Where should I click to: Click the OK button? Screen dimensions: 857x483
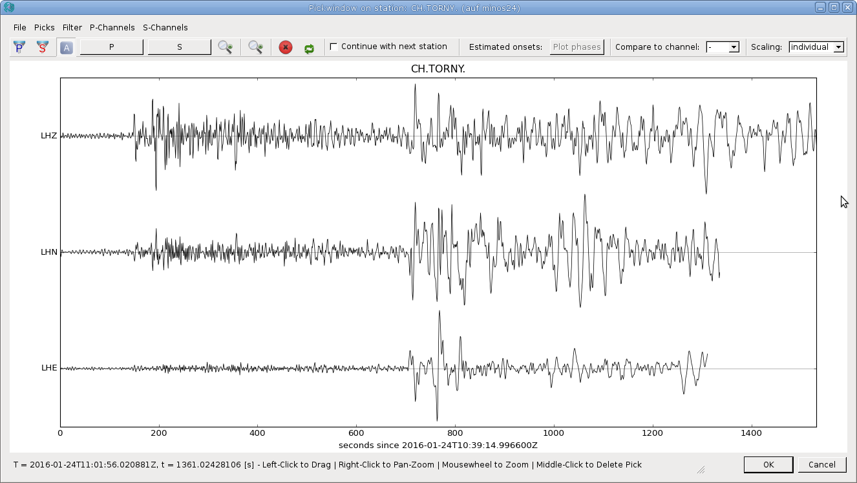coord(768,464)
